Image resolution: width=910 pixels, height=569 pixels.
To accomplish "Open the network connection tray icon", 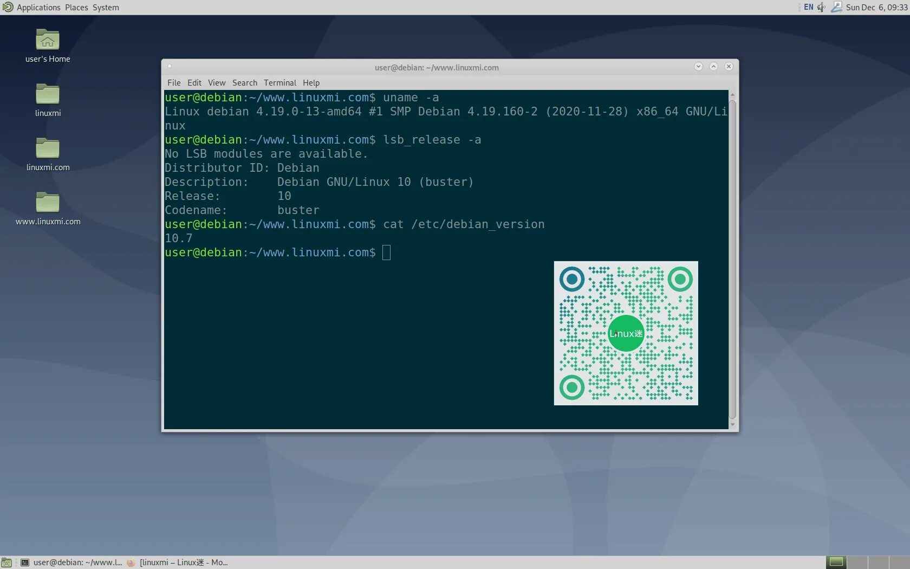I will (x=836, y=7).
